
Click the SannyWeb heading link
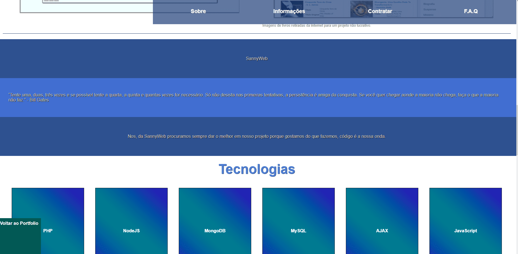point(256,58)
